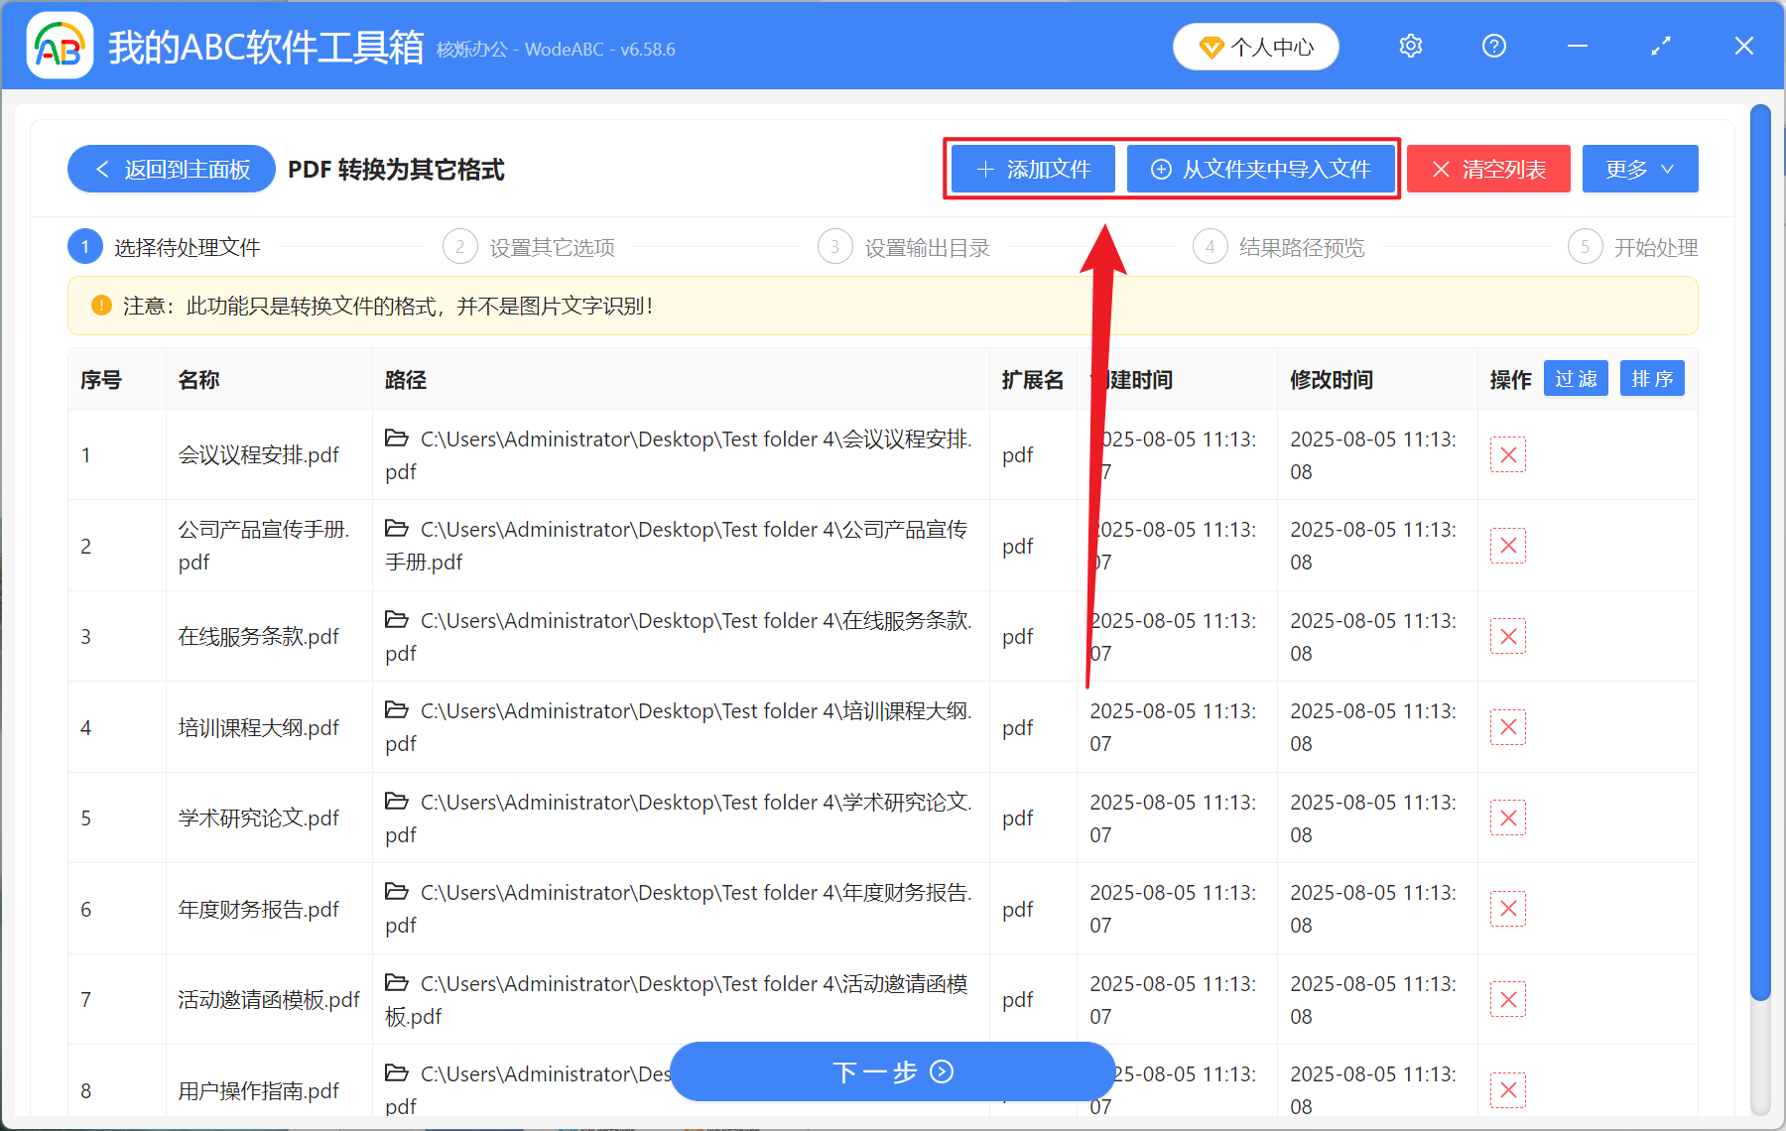Click 清空列表 to clear the list
The image size is (1786, 1131).
(x=1487, y=169)
